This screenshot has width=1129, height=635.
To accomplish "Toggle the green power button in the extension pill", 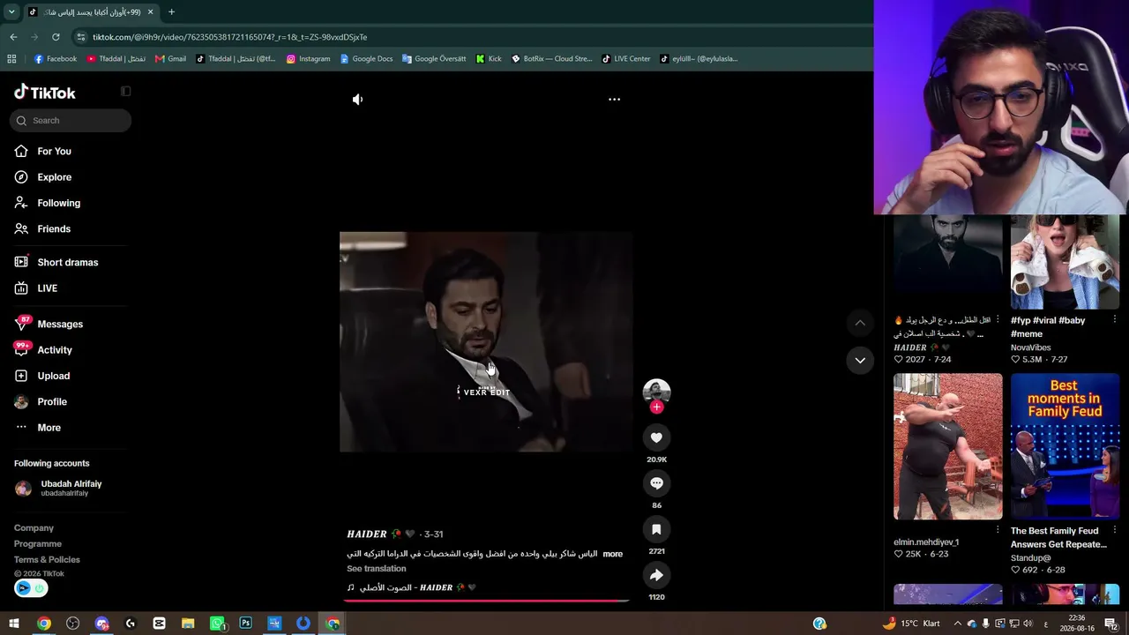I will [x=39, y=588].
